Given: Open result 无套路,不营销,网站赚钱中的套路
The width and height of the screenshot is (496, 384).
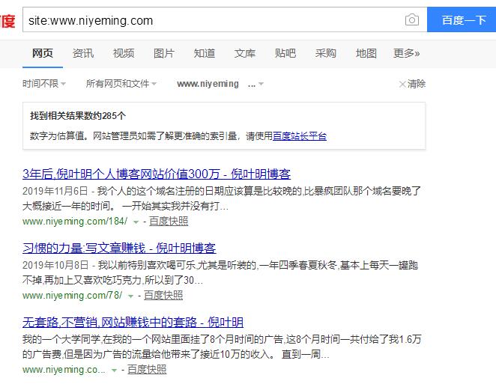Looking at the screenshot, I should [133, 323].
